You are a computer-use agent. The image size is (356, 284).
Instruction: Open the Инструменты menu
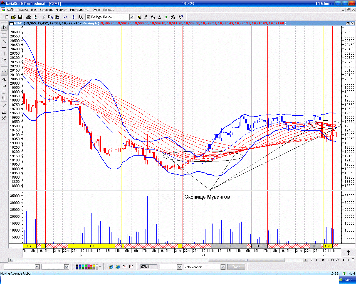(80, 10)
